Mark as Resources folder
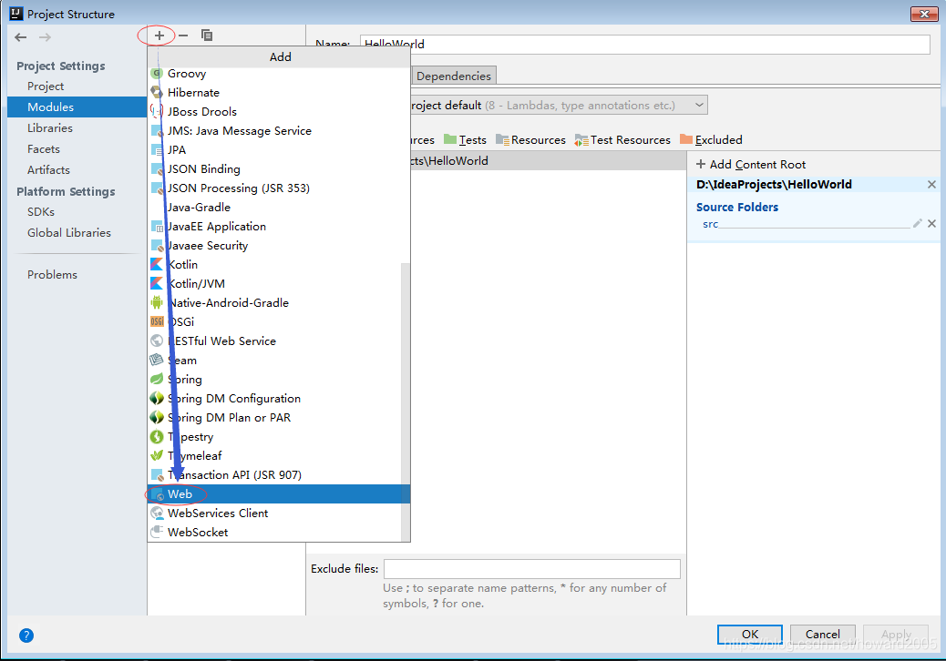Screen dimensions: 946x661 pyautogui.click(x=531, y=140)
